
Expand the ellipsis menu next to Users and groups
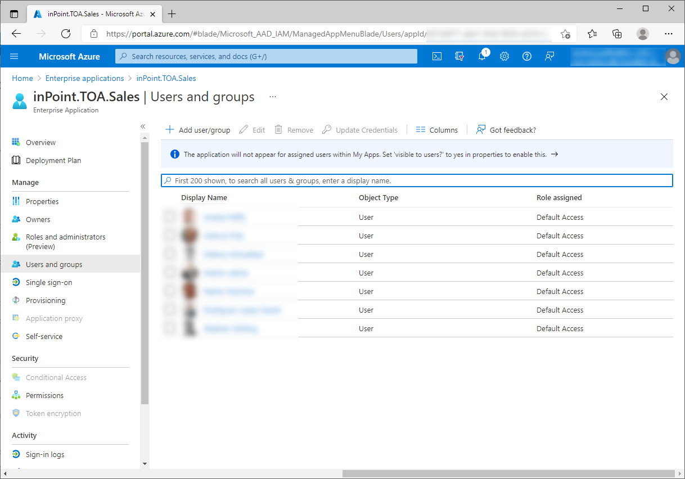[272, 97]
